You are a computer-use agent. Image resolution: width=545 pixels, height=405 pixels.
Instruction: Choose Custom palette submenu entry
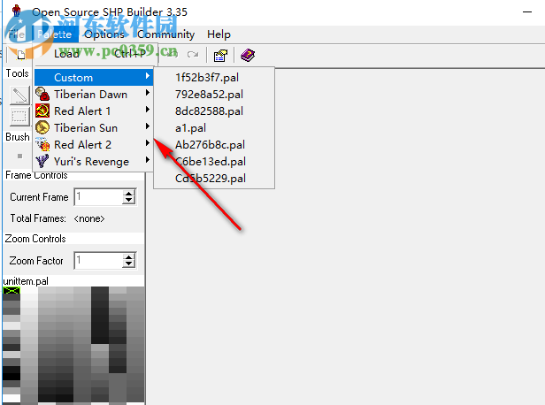click(x=94, y=78)
